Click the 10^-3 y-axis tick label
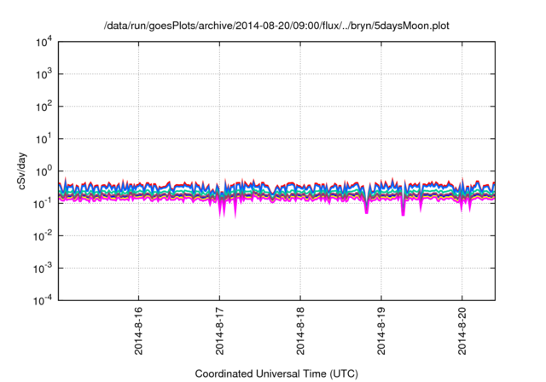The image size is (546, 382). click(43, 268)
